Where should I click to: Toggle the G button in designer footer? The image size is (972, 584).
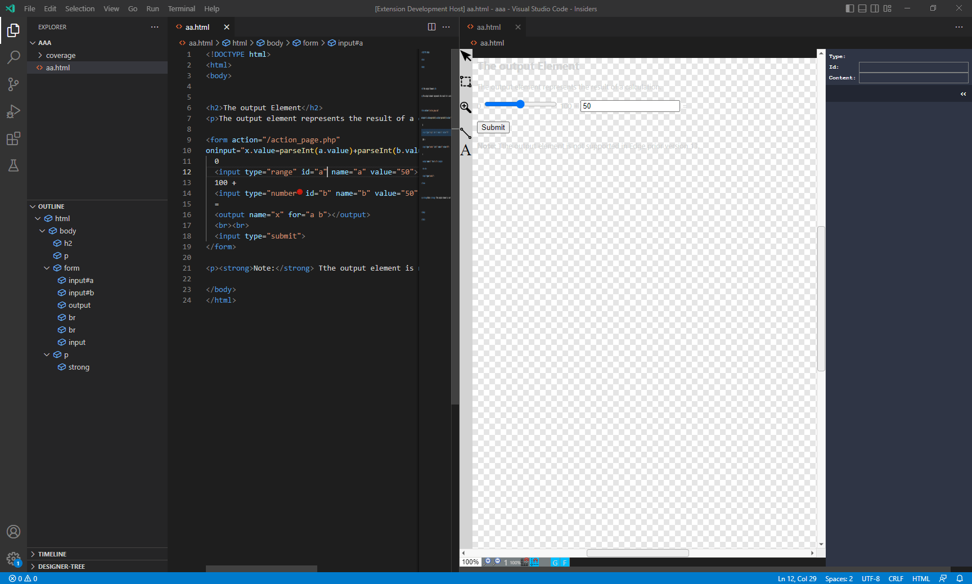(555, 563)
